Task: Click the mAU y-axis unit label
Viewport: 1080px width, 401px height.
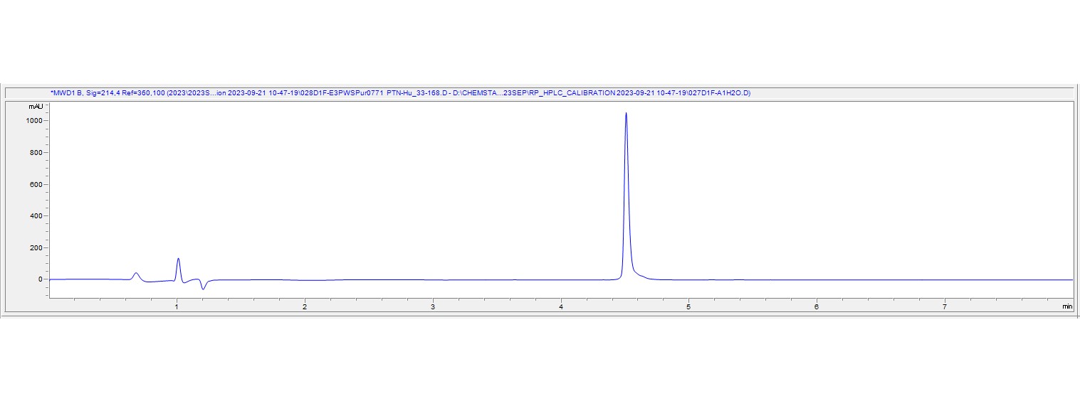Action: pos(36,106)
